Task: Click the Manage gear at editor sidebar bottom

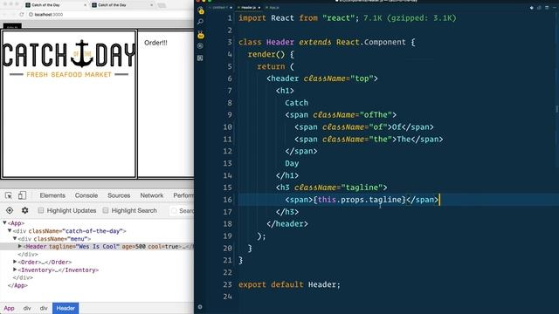Action: click(x=200, y=307)
